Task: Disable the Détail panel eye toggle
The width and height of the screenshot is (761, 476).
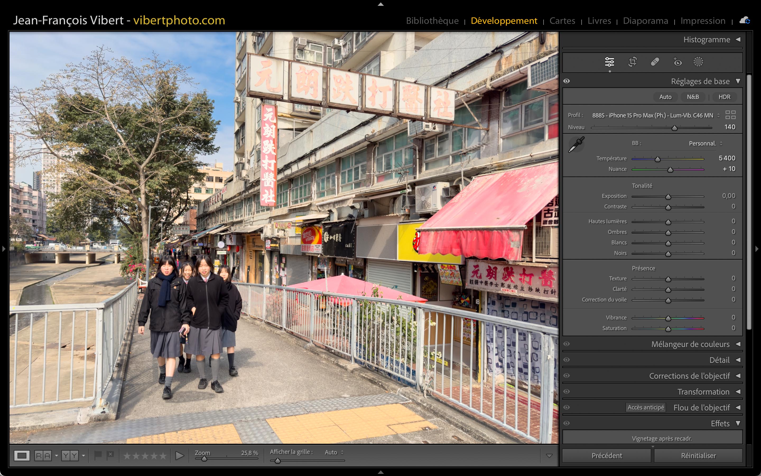Action: point(567,360)
